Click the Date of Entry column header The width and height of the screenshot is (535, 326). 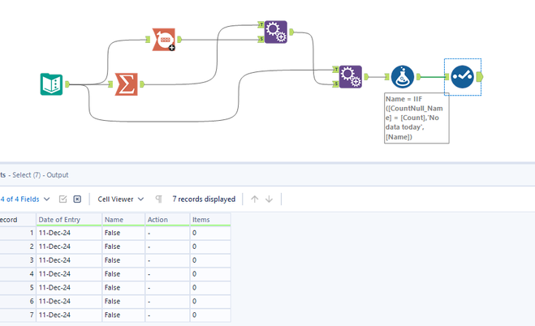[x=69, y=220]
